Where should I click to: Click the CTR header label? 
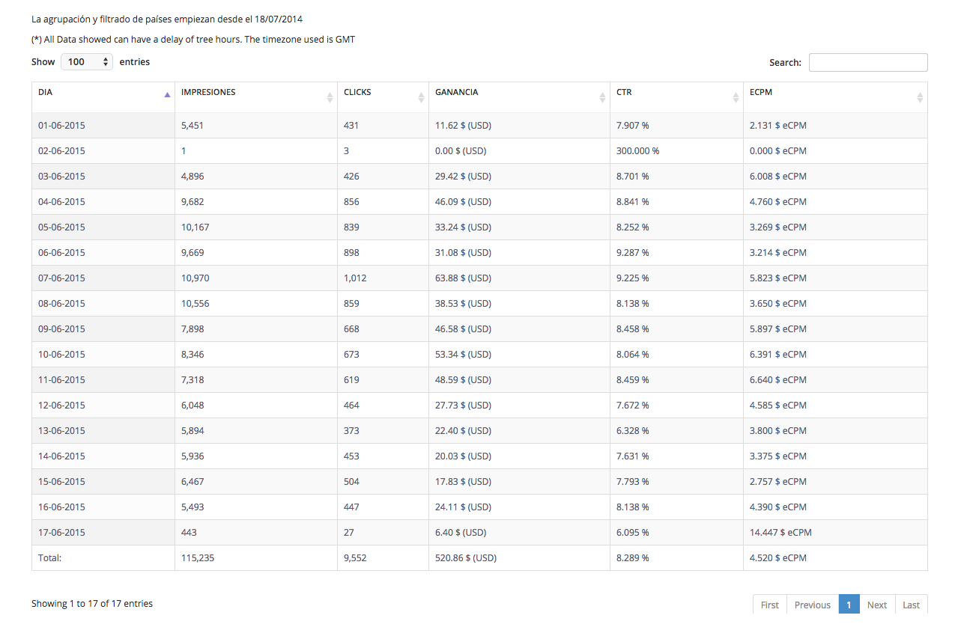(x=624, y=92)
